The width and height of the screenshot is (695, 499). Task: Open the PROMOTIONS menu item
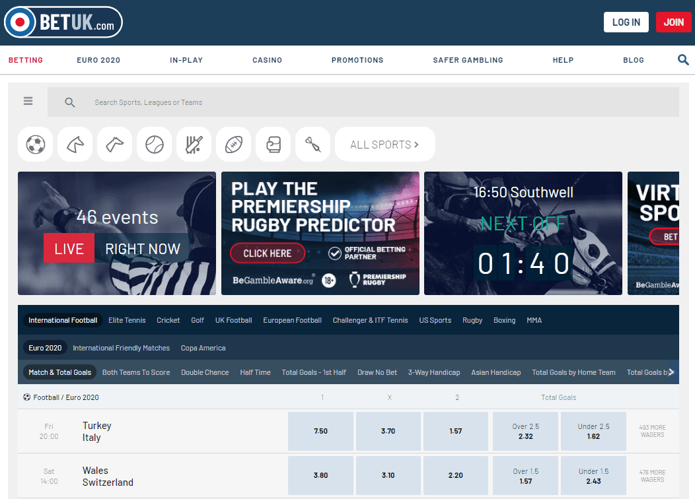point(357,60)
